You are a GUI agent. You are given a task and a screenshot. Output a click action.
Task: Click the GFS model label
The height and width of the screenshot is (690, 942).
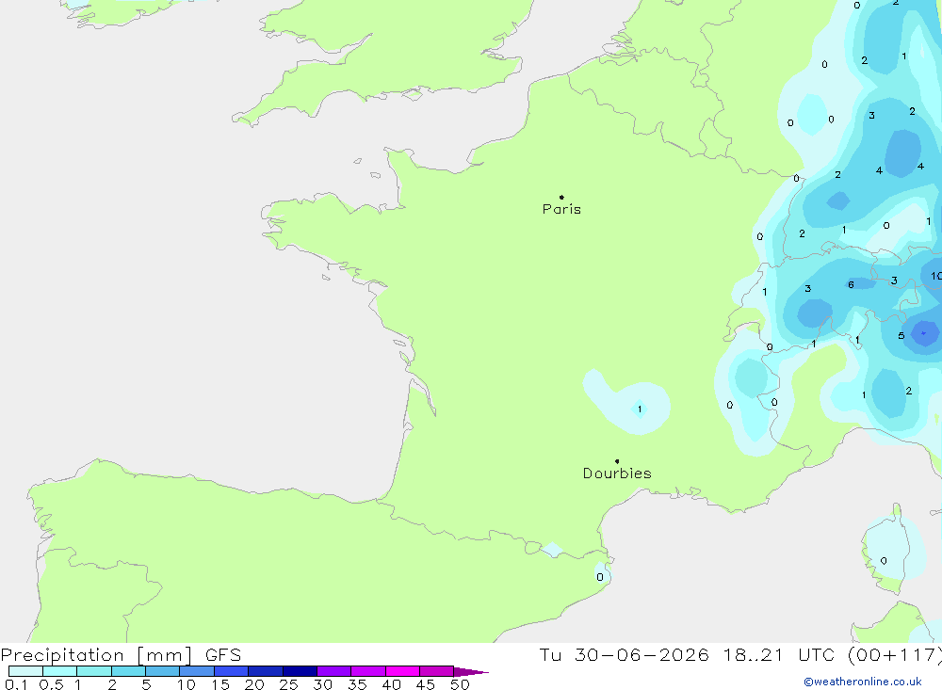coord(223,655)
